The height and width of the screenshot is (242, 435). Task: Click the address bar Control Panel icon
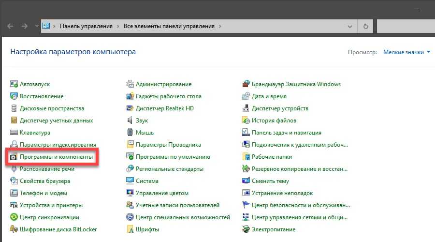pyautogui.click(x=46, y=26)
